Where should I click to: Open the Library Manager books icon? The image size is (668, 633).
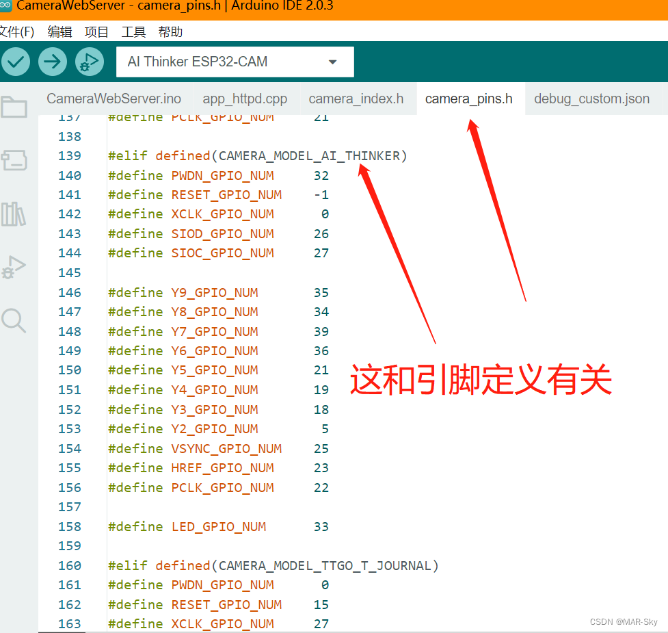tap(14, 214)
